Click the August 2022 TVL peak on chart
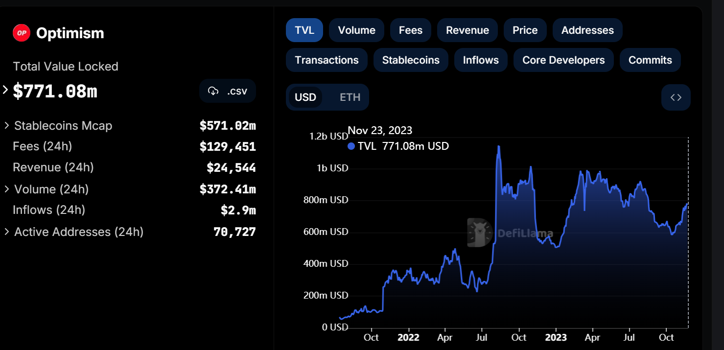 coord(498,146)
